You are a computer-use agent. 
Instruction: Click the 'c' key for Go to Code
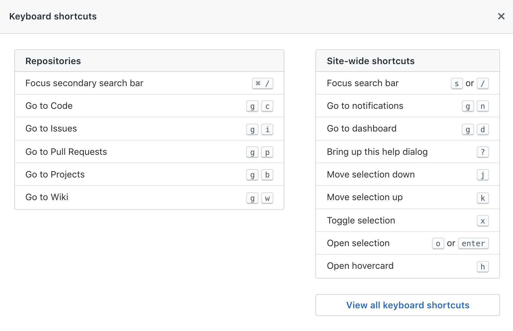pyautogui.click(x=267, y=106)
